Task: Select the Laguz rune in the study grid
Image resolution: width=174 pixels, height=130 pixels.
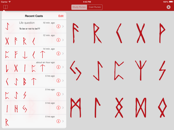Action: pyautogui.click(x=97, y=107)
